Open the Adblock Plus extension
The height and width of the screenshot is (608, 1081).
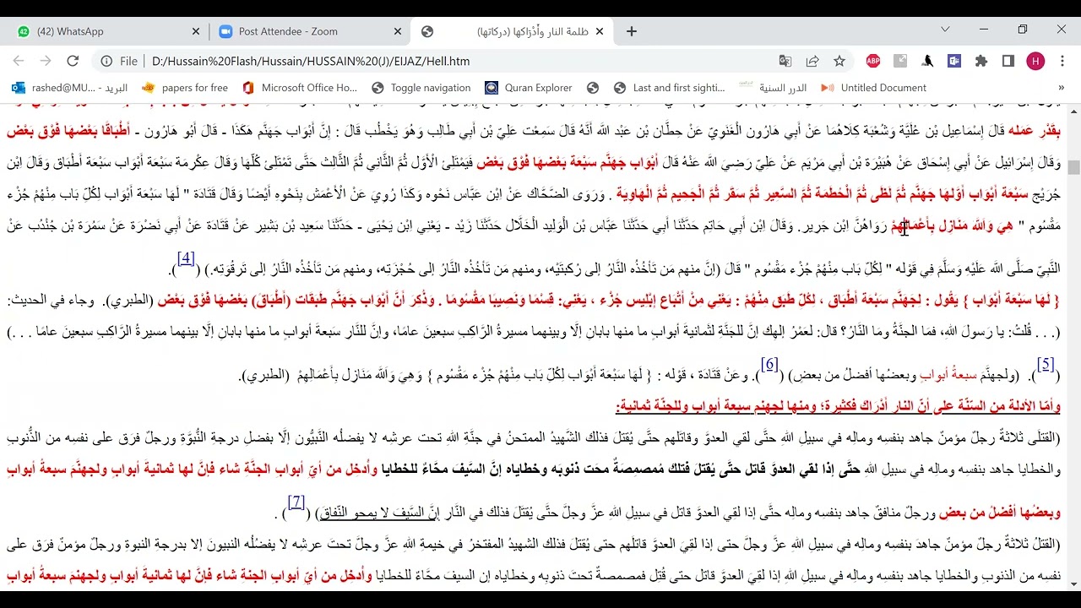point(873,61)
